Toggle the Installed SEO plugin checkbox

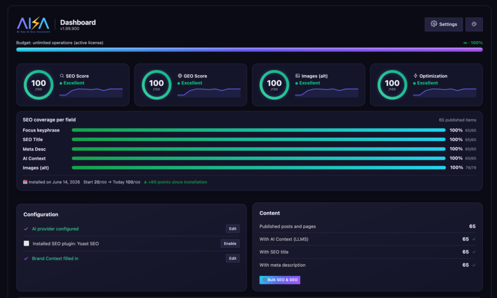[26, 243]
